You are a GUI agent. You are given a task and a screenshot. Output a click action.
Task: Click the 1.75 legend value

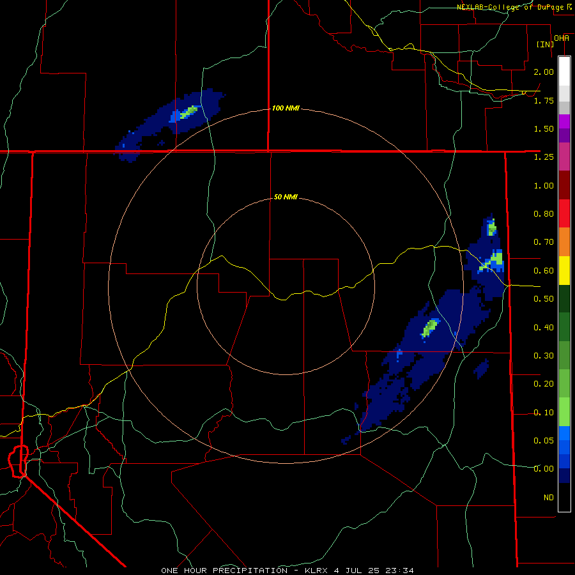(x=544, y=100)
